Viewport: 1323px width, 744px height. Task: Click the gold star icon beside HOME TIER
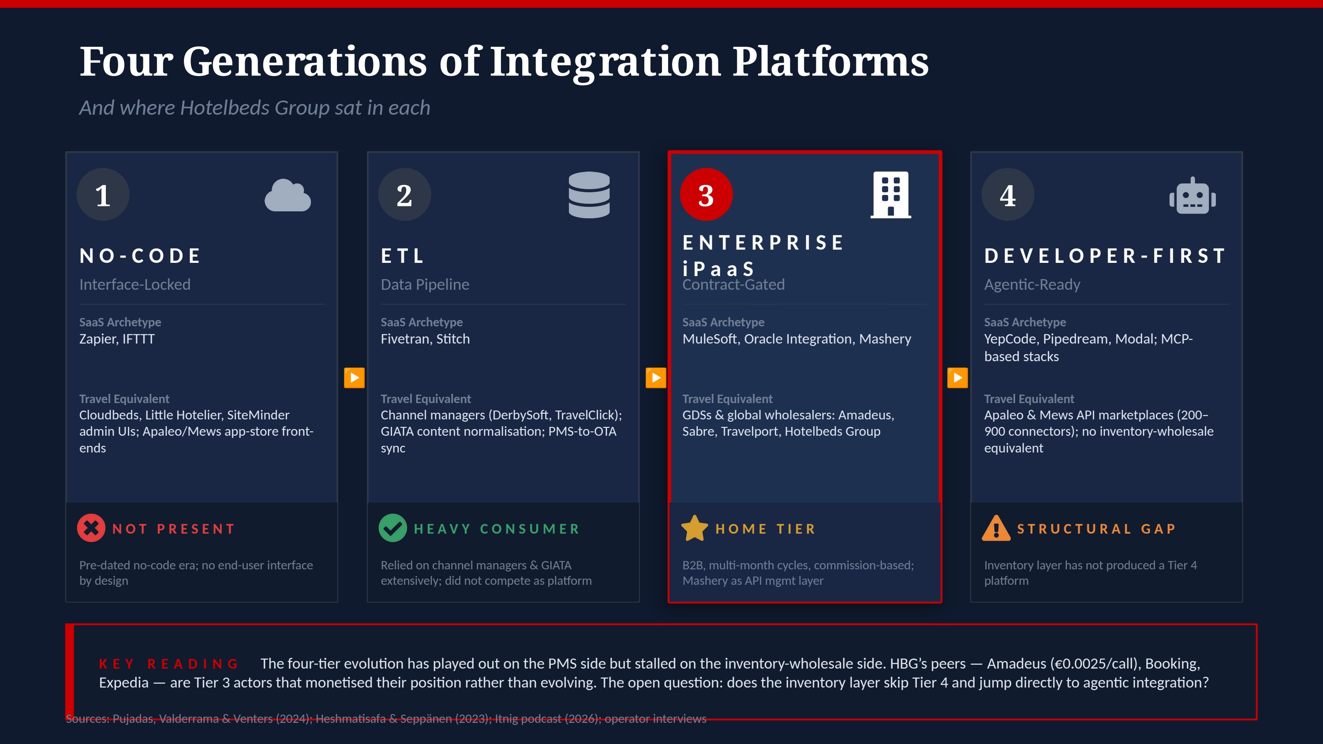(x=695, y=528)
